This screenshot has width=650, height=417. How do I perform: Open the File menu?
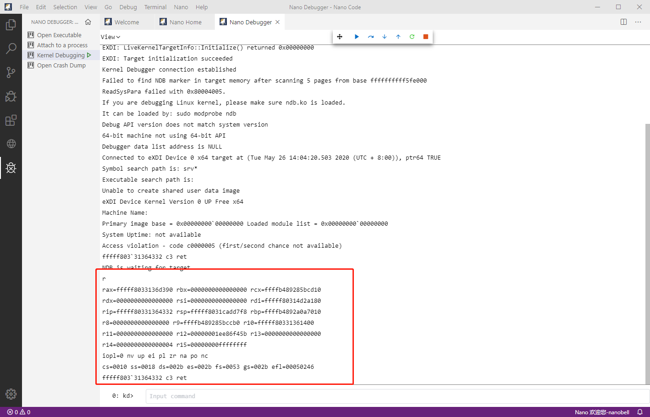coord(24,7)
